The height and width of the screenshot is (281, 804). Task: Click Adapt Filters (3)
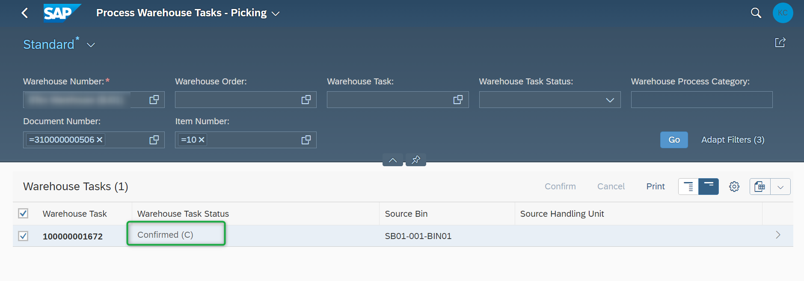(733, 140)
